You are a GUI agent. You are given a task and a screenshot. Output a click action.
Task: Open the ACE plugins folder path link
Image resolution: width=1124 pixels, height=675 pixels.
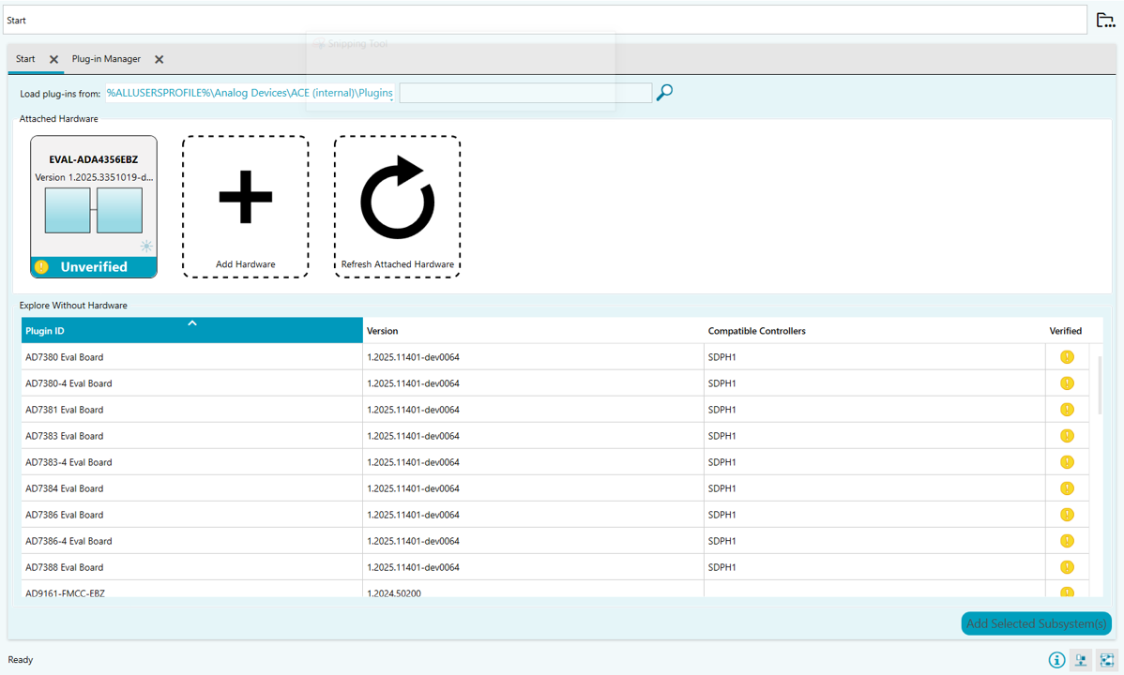point(249,92)
